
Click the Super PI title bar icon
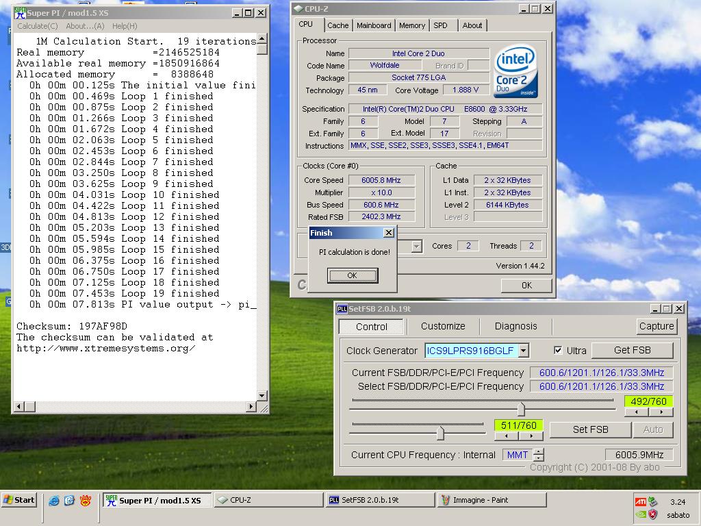(x=20, y=12)
